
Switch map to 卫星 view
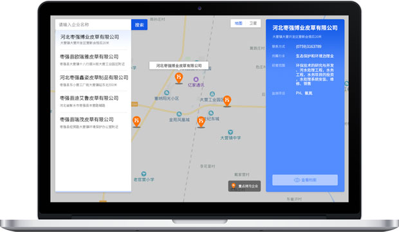click(x=253, y=23)
